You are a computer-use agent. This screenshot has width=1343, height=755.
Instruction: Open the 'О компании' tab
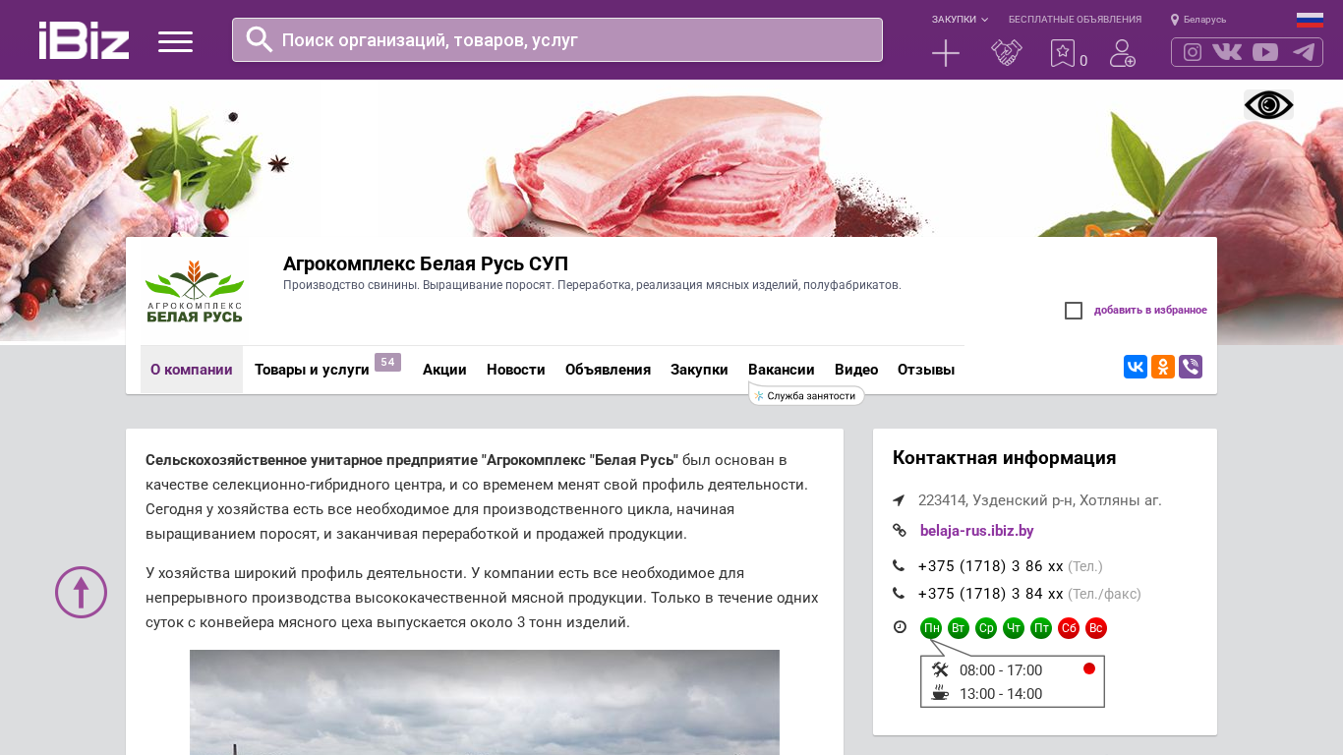click(x=192, y=370)
